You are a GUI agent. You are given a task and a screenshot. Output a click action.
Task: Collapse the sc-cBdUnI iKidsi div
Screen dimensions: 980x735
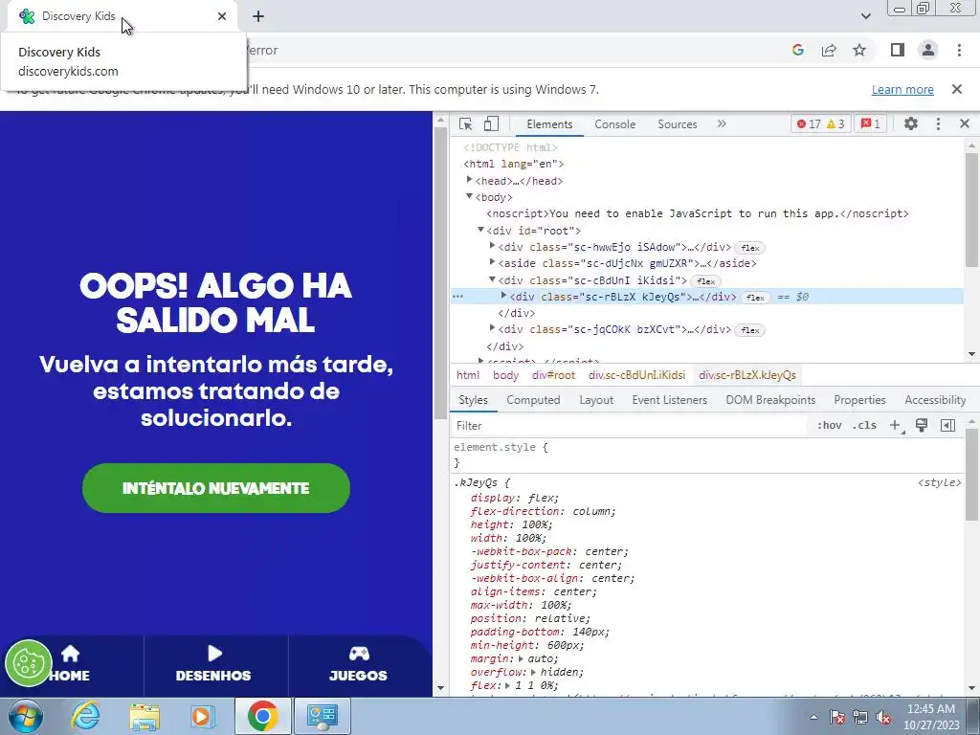click(493, 279)
